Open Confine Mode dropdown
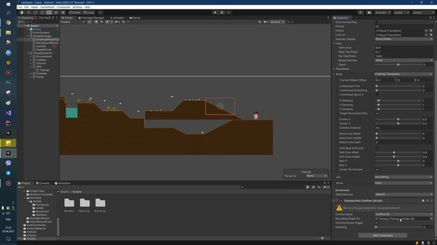The height and width of the screenshot is (245, 437). [404, 214]
